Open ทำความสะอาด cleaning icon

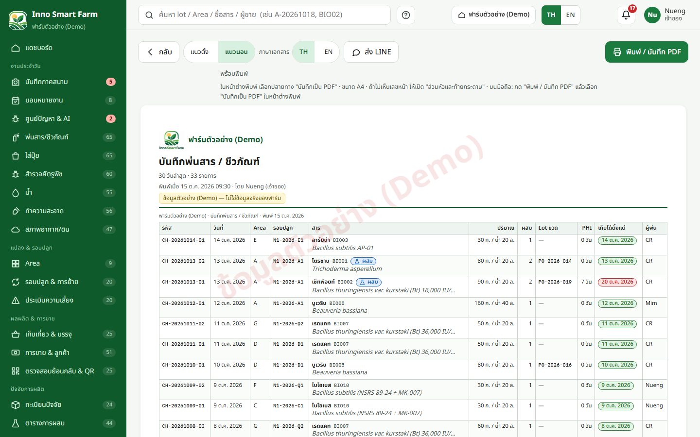(16, 211)
